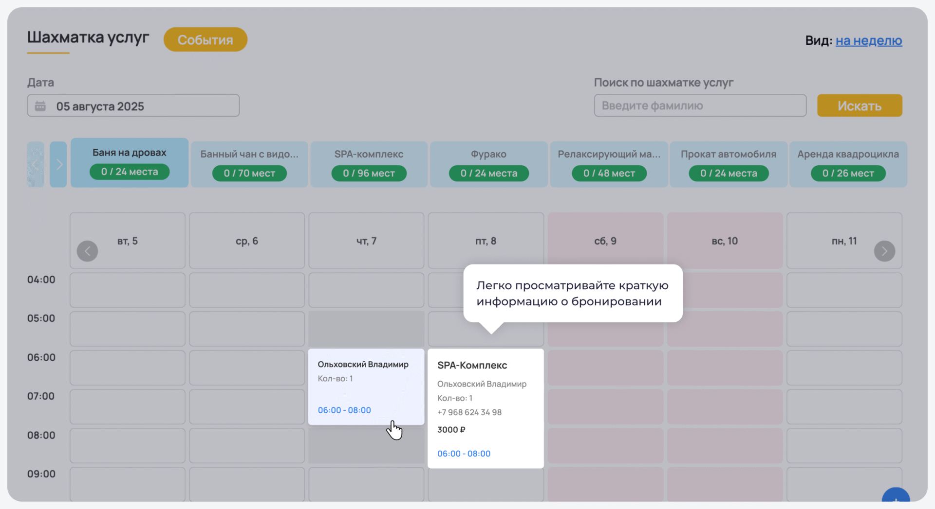Click the blue plus add button
935x509 pixels.
(896, 497)
